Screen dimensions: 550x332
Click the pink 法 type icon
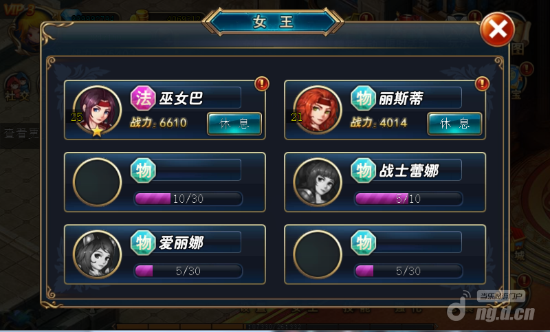[x=143, y=98]
